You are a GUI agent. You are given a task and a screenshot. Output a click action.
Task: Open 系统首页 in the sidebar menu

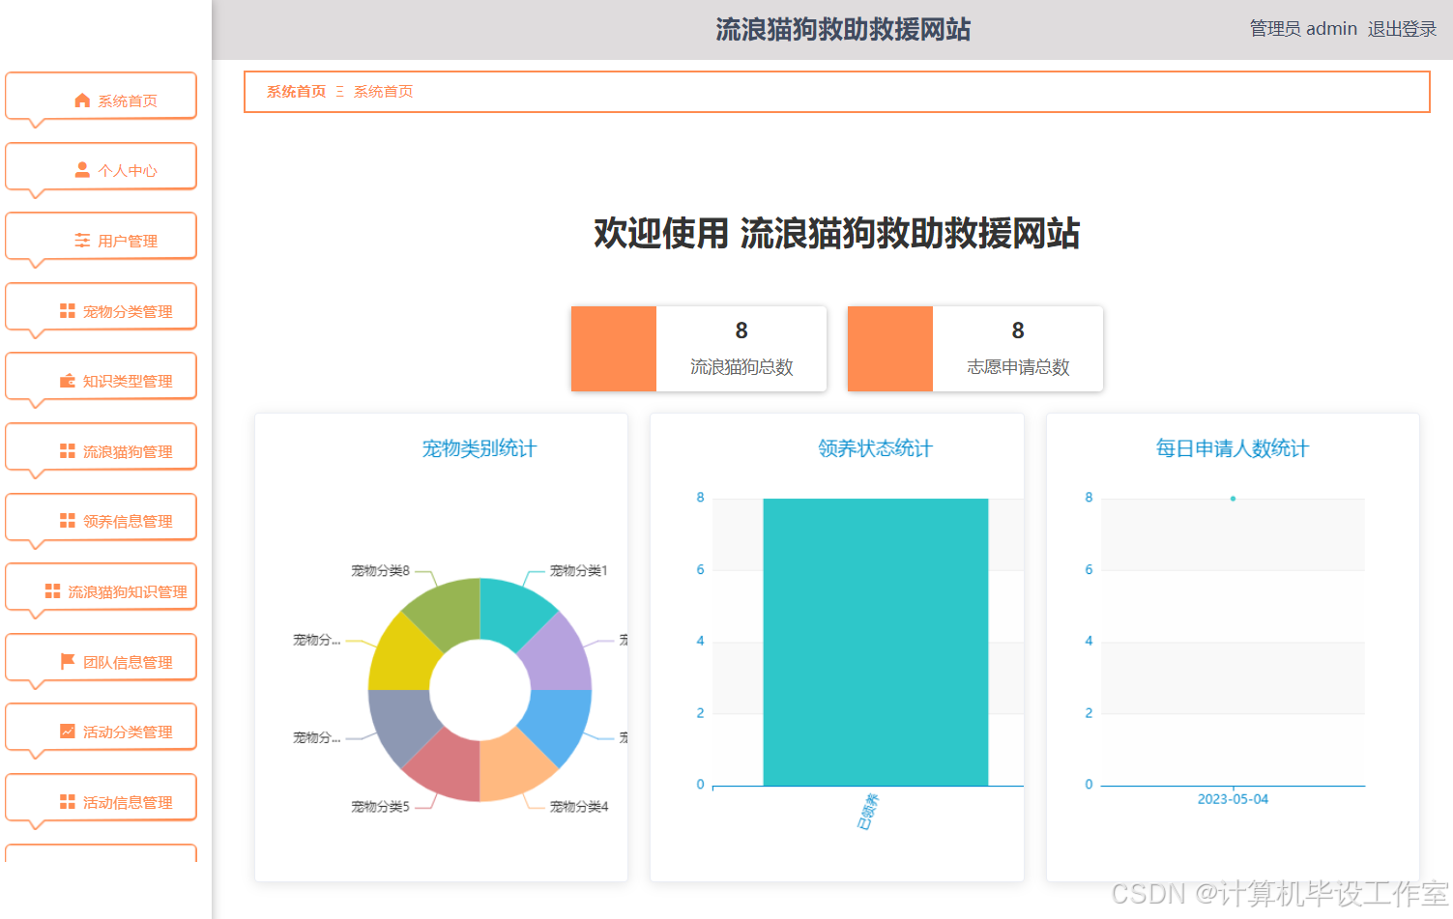(101, 97)
